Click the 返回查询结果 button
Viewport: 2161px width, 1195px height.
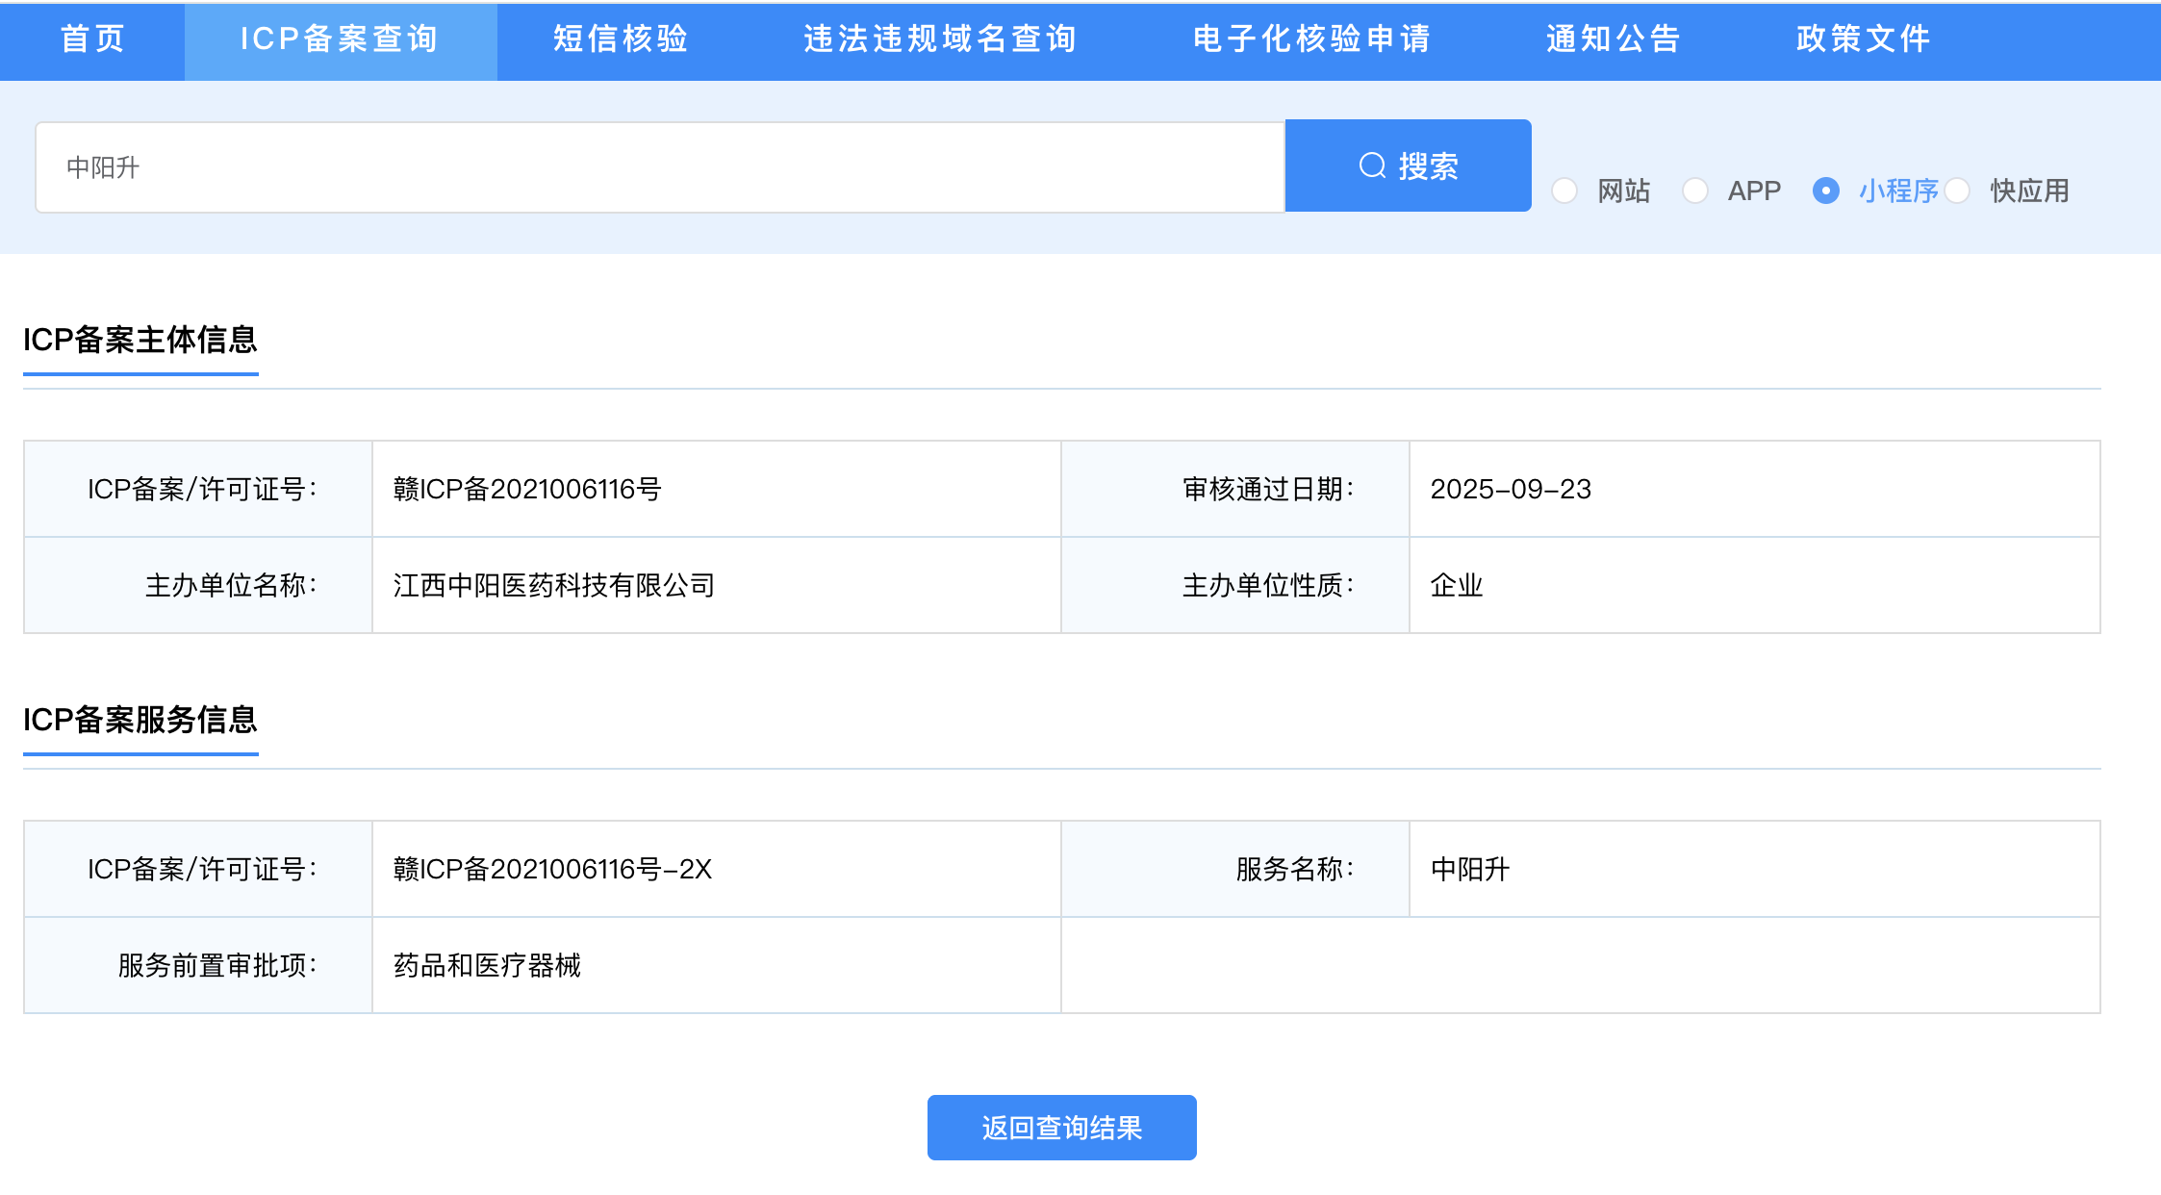point(1061,1128)
